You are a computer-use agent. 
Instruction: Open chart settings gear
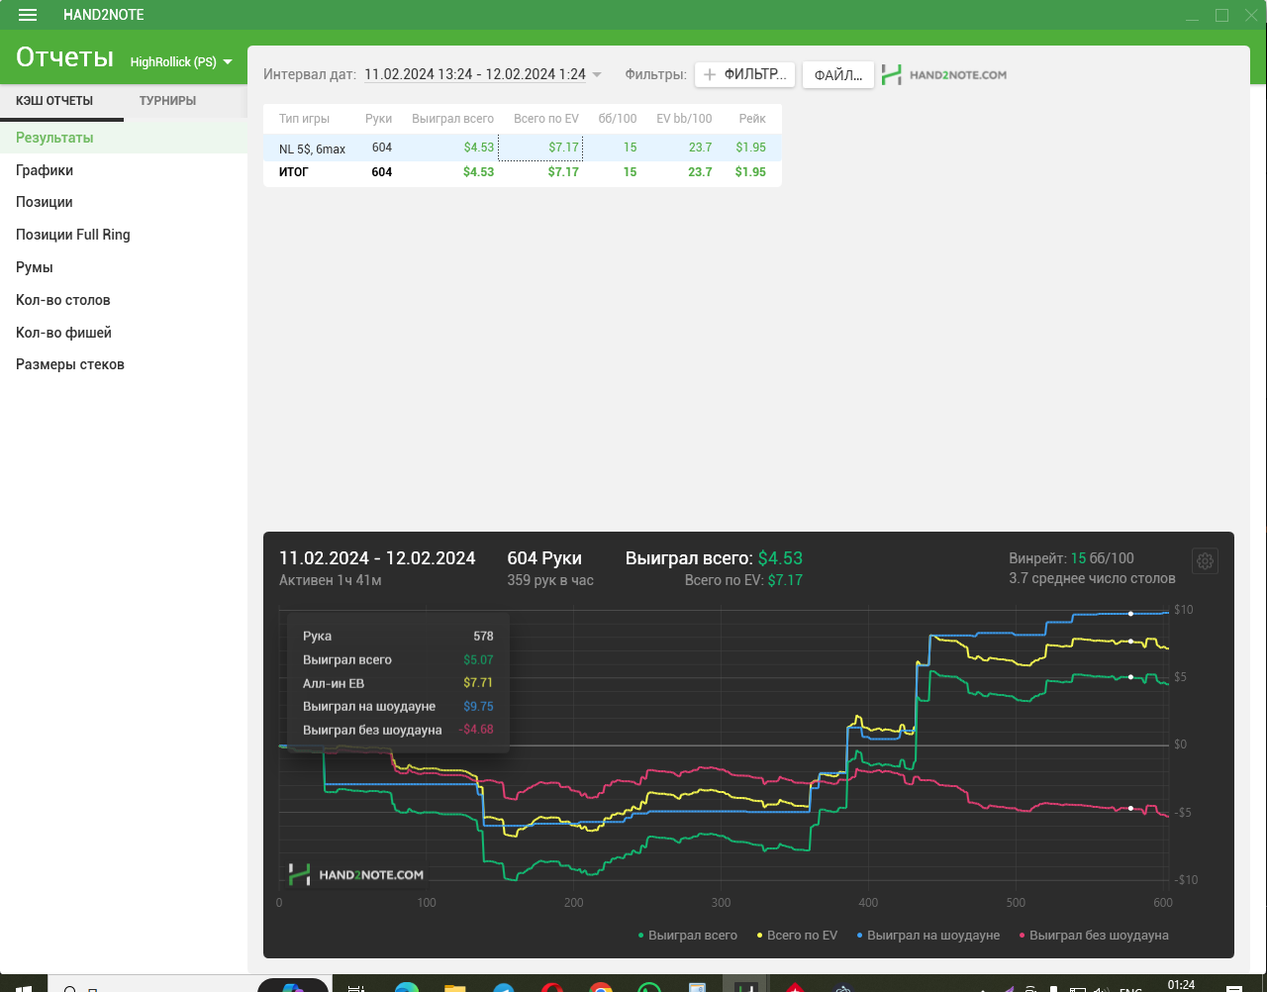point(1205,561)
